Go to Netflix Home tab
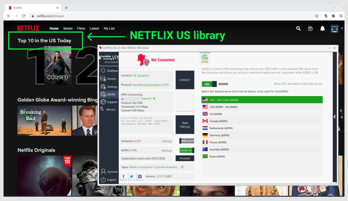Viewport: 348px width, 201px height. (54, 29)
